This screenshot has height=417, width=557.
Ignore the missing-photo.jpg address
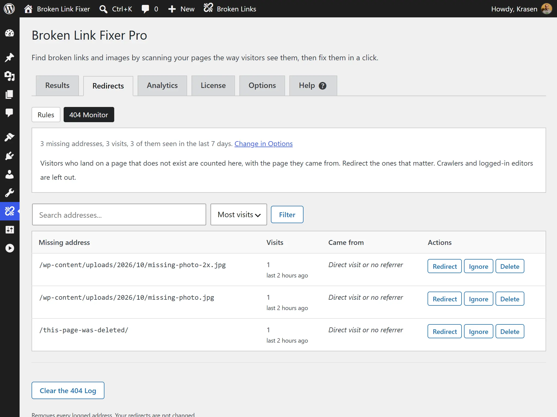(x=478, y=299)
